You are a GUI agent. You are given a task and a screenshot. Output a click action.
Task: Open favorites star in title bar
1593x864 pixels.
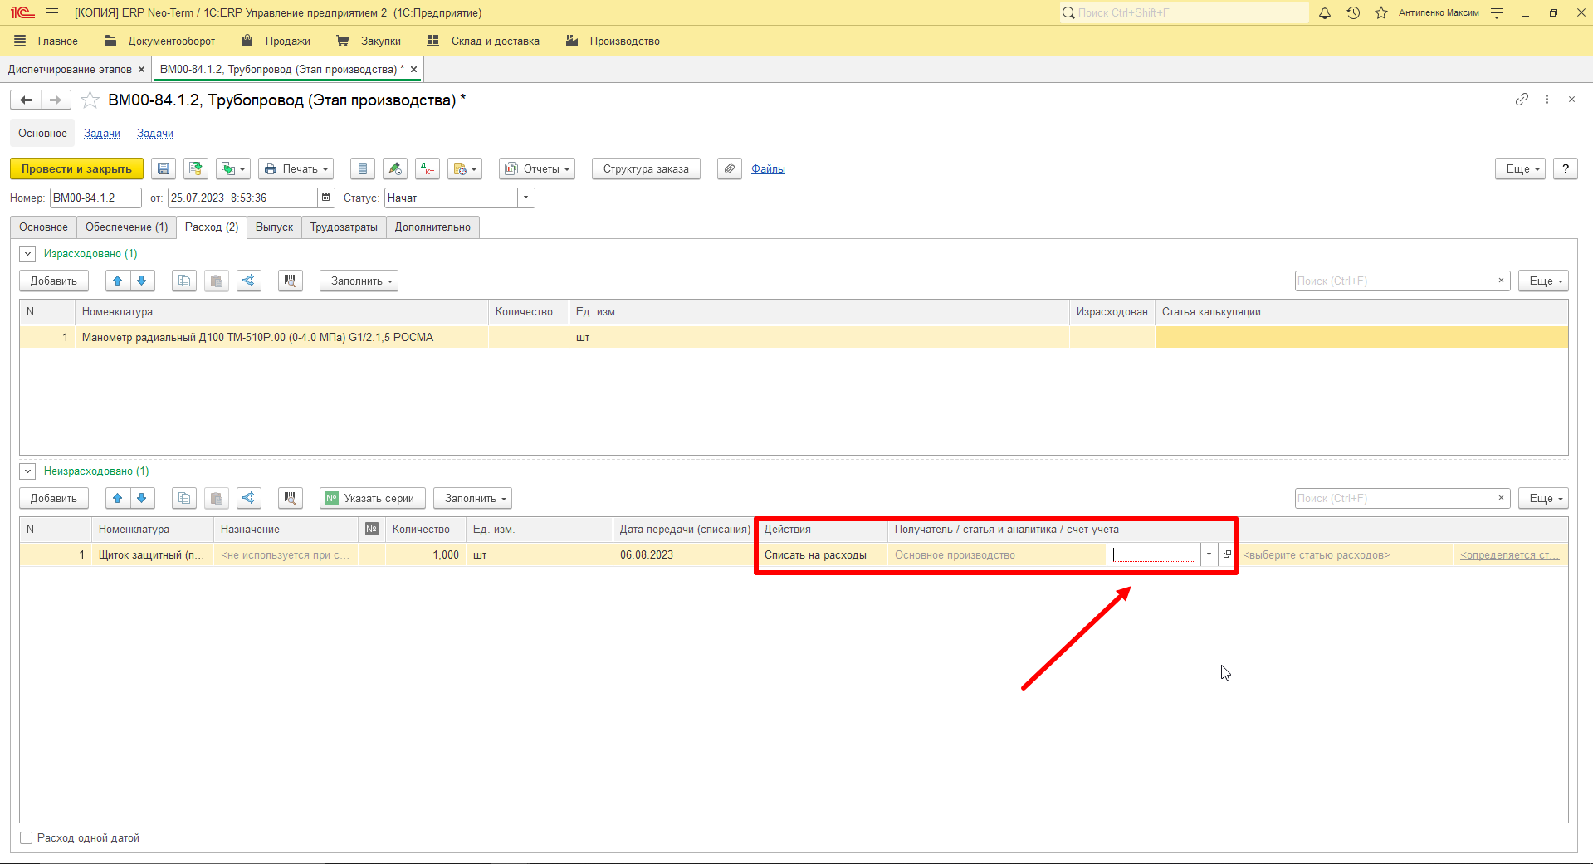click(x=1381, y=12)
